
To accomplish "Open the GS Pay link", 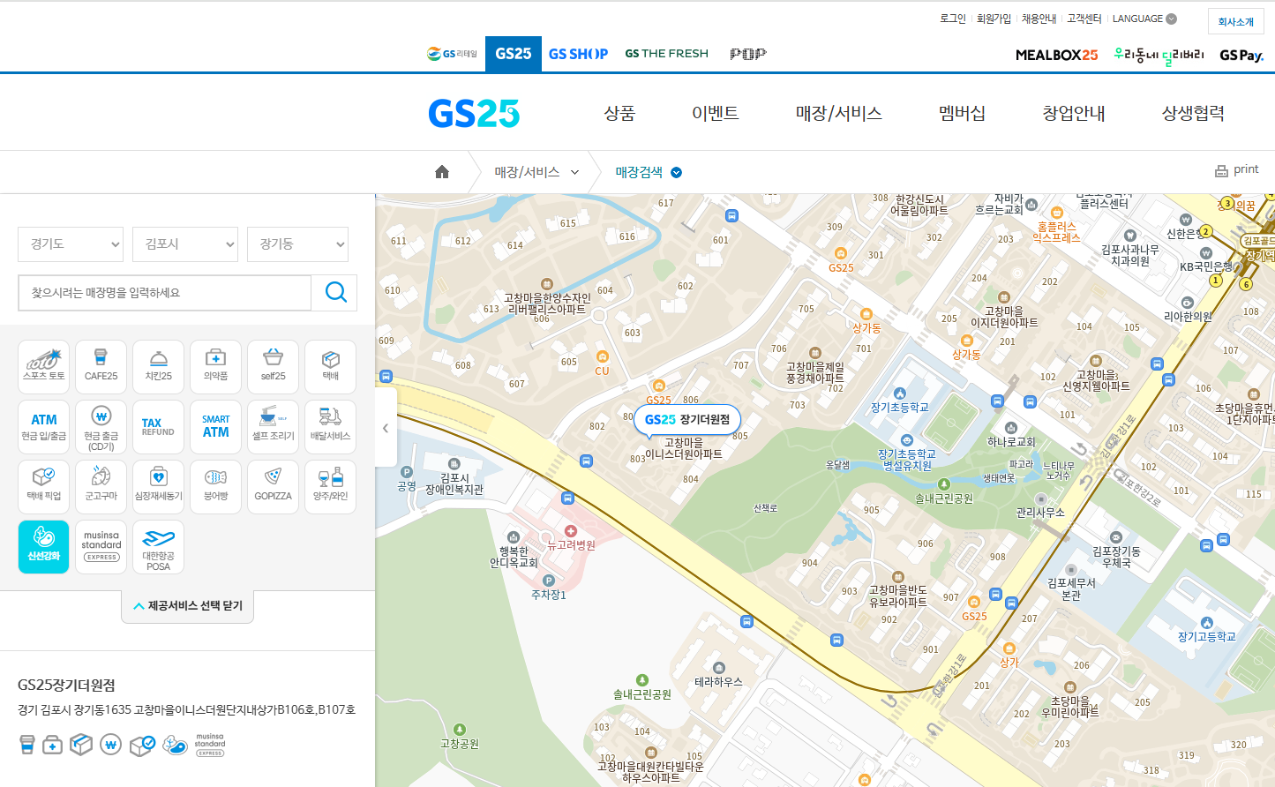I will (x=1241, y=56).
